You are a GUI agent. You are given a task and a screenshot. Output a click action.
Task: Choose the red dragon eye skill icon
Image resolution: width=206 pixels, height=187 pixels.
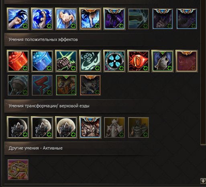tap(139, 61)
